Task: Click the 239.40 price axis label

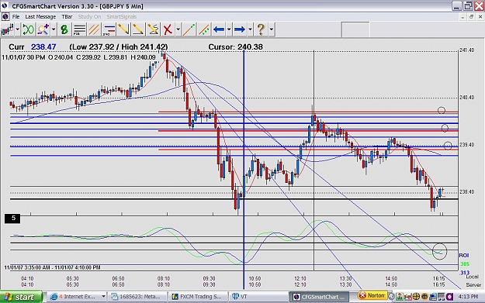Action: 466,145
